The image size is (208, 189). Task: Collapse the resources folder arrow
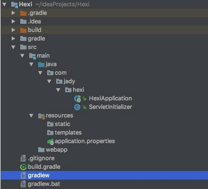tap(31, 116)
